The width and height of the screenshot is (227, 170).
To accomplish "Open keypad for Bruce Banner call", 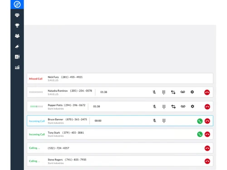I will point(164,121).
